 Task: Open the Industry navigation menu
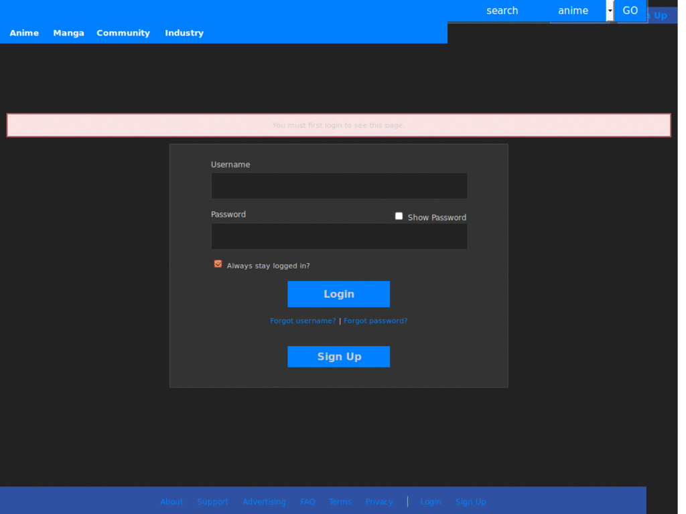tap(184, 33)
